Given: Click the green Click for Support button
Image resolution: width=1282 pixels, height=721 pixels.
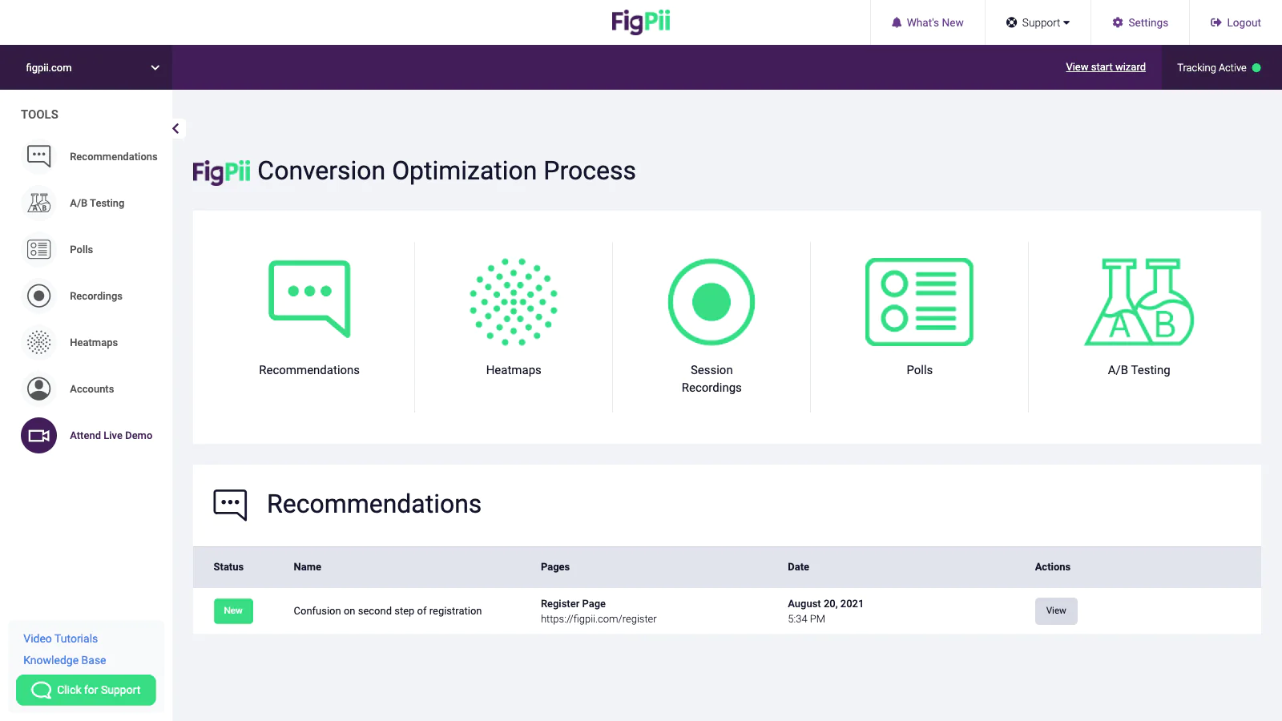Looking at the screenshot, I should (x=86, y=690).
